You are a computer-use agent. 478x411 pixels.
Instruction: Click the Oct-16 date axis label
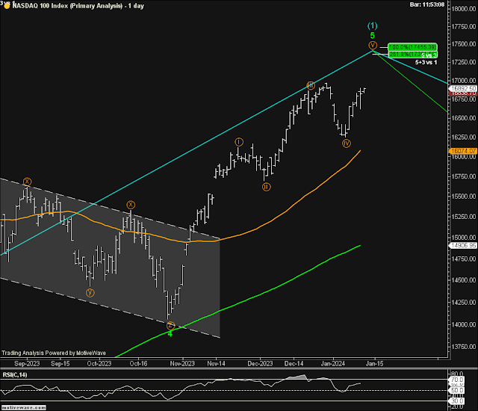(x=138, y=363)
